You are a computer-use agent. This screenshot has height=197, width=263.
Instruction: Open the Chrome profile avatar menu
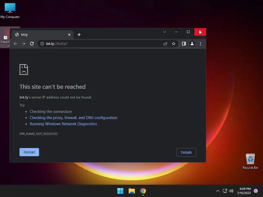click(x=192, y=44)
